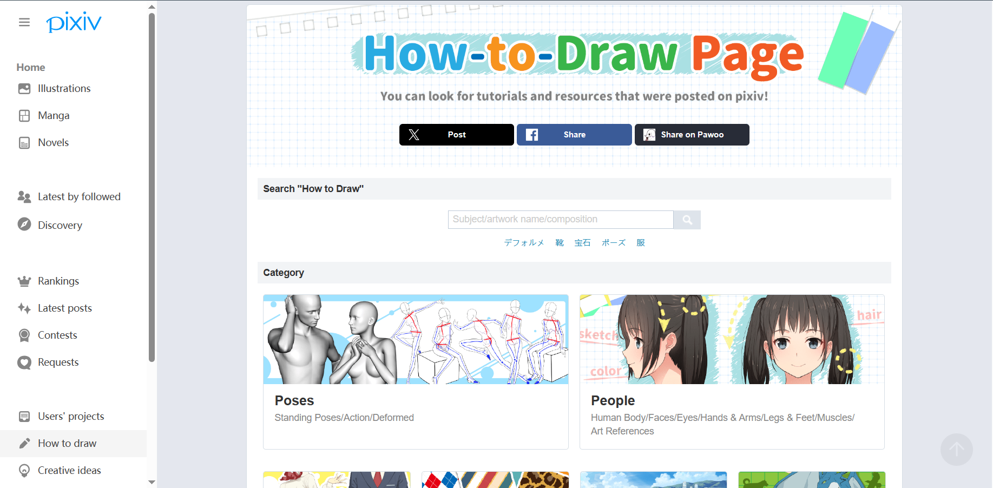This screenshot has width=993, height=488.
Task: Click the search magnifier button
Action: coord(687,220)
